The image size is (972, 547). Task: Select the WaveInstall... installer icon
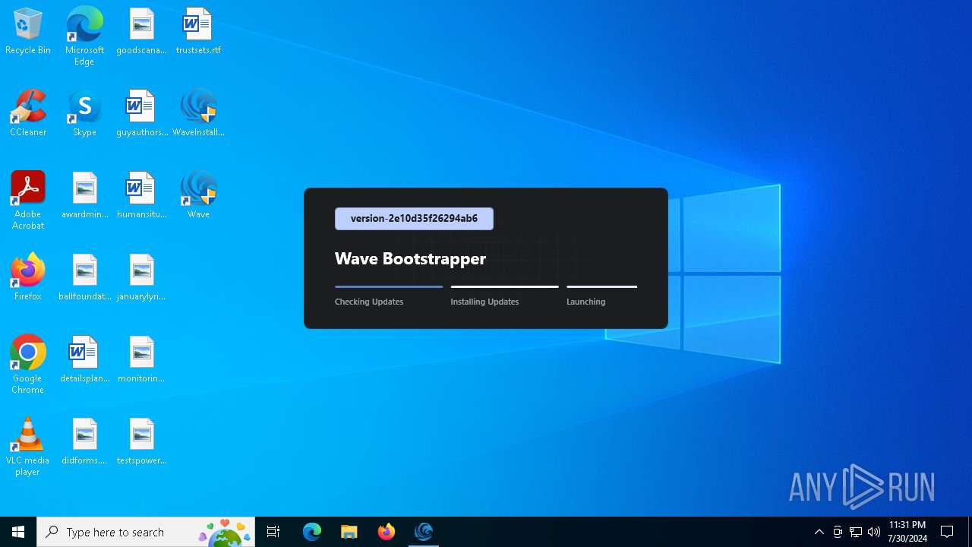pyautogui.click(x=198, y=114)
